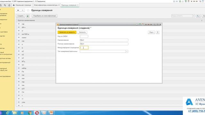Sort by the Краткое наименование column header
The width and height of the screenshot is (205, 115).
click(x=26, y=20)
